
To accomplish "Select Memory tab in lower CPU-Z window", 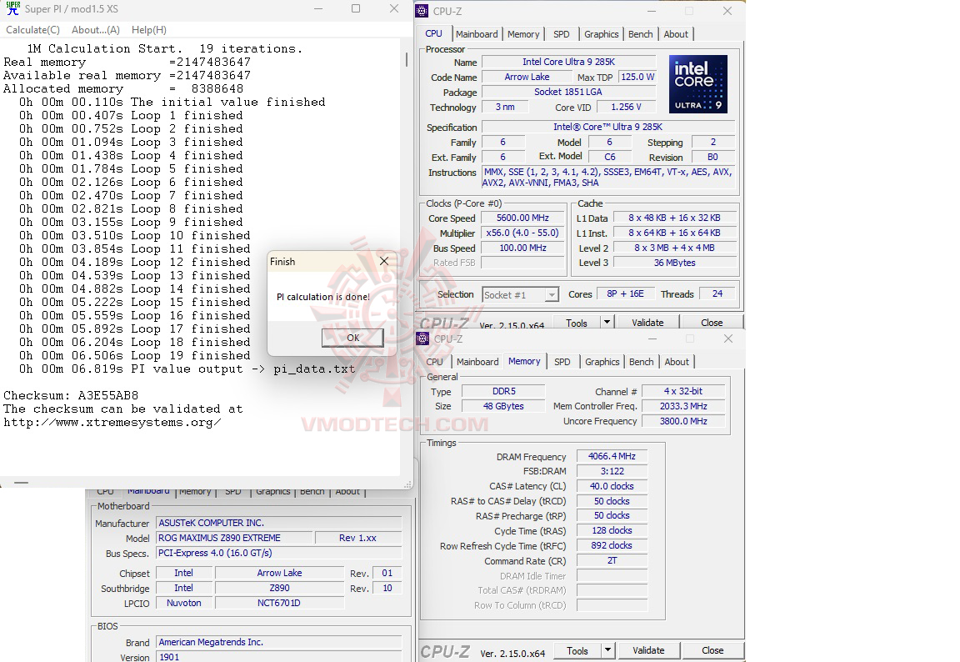I will click(x=524, y=361).
